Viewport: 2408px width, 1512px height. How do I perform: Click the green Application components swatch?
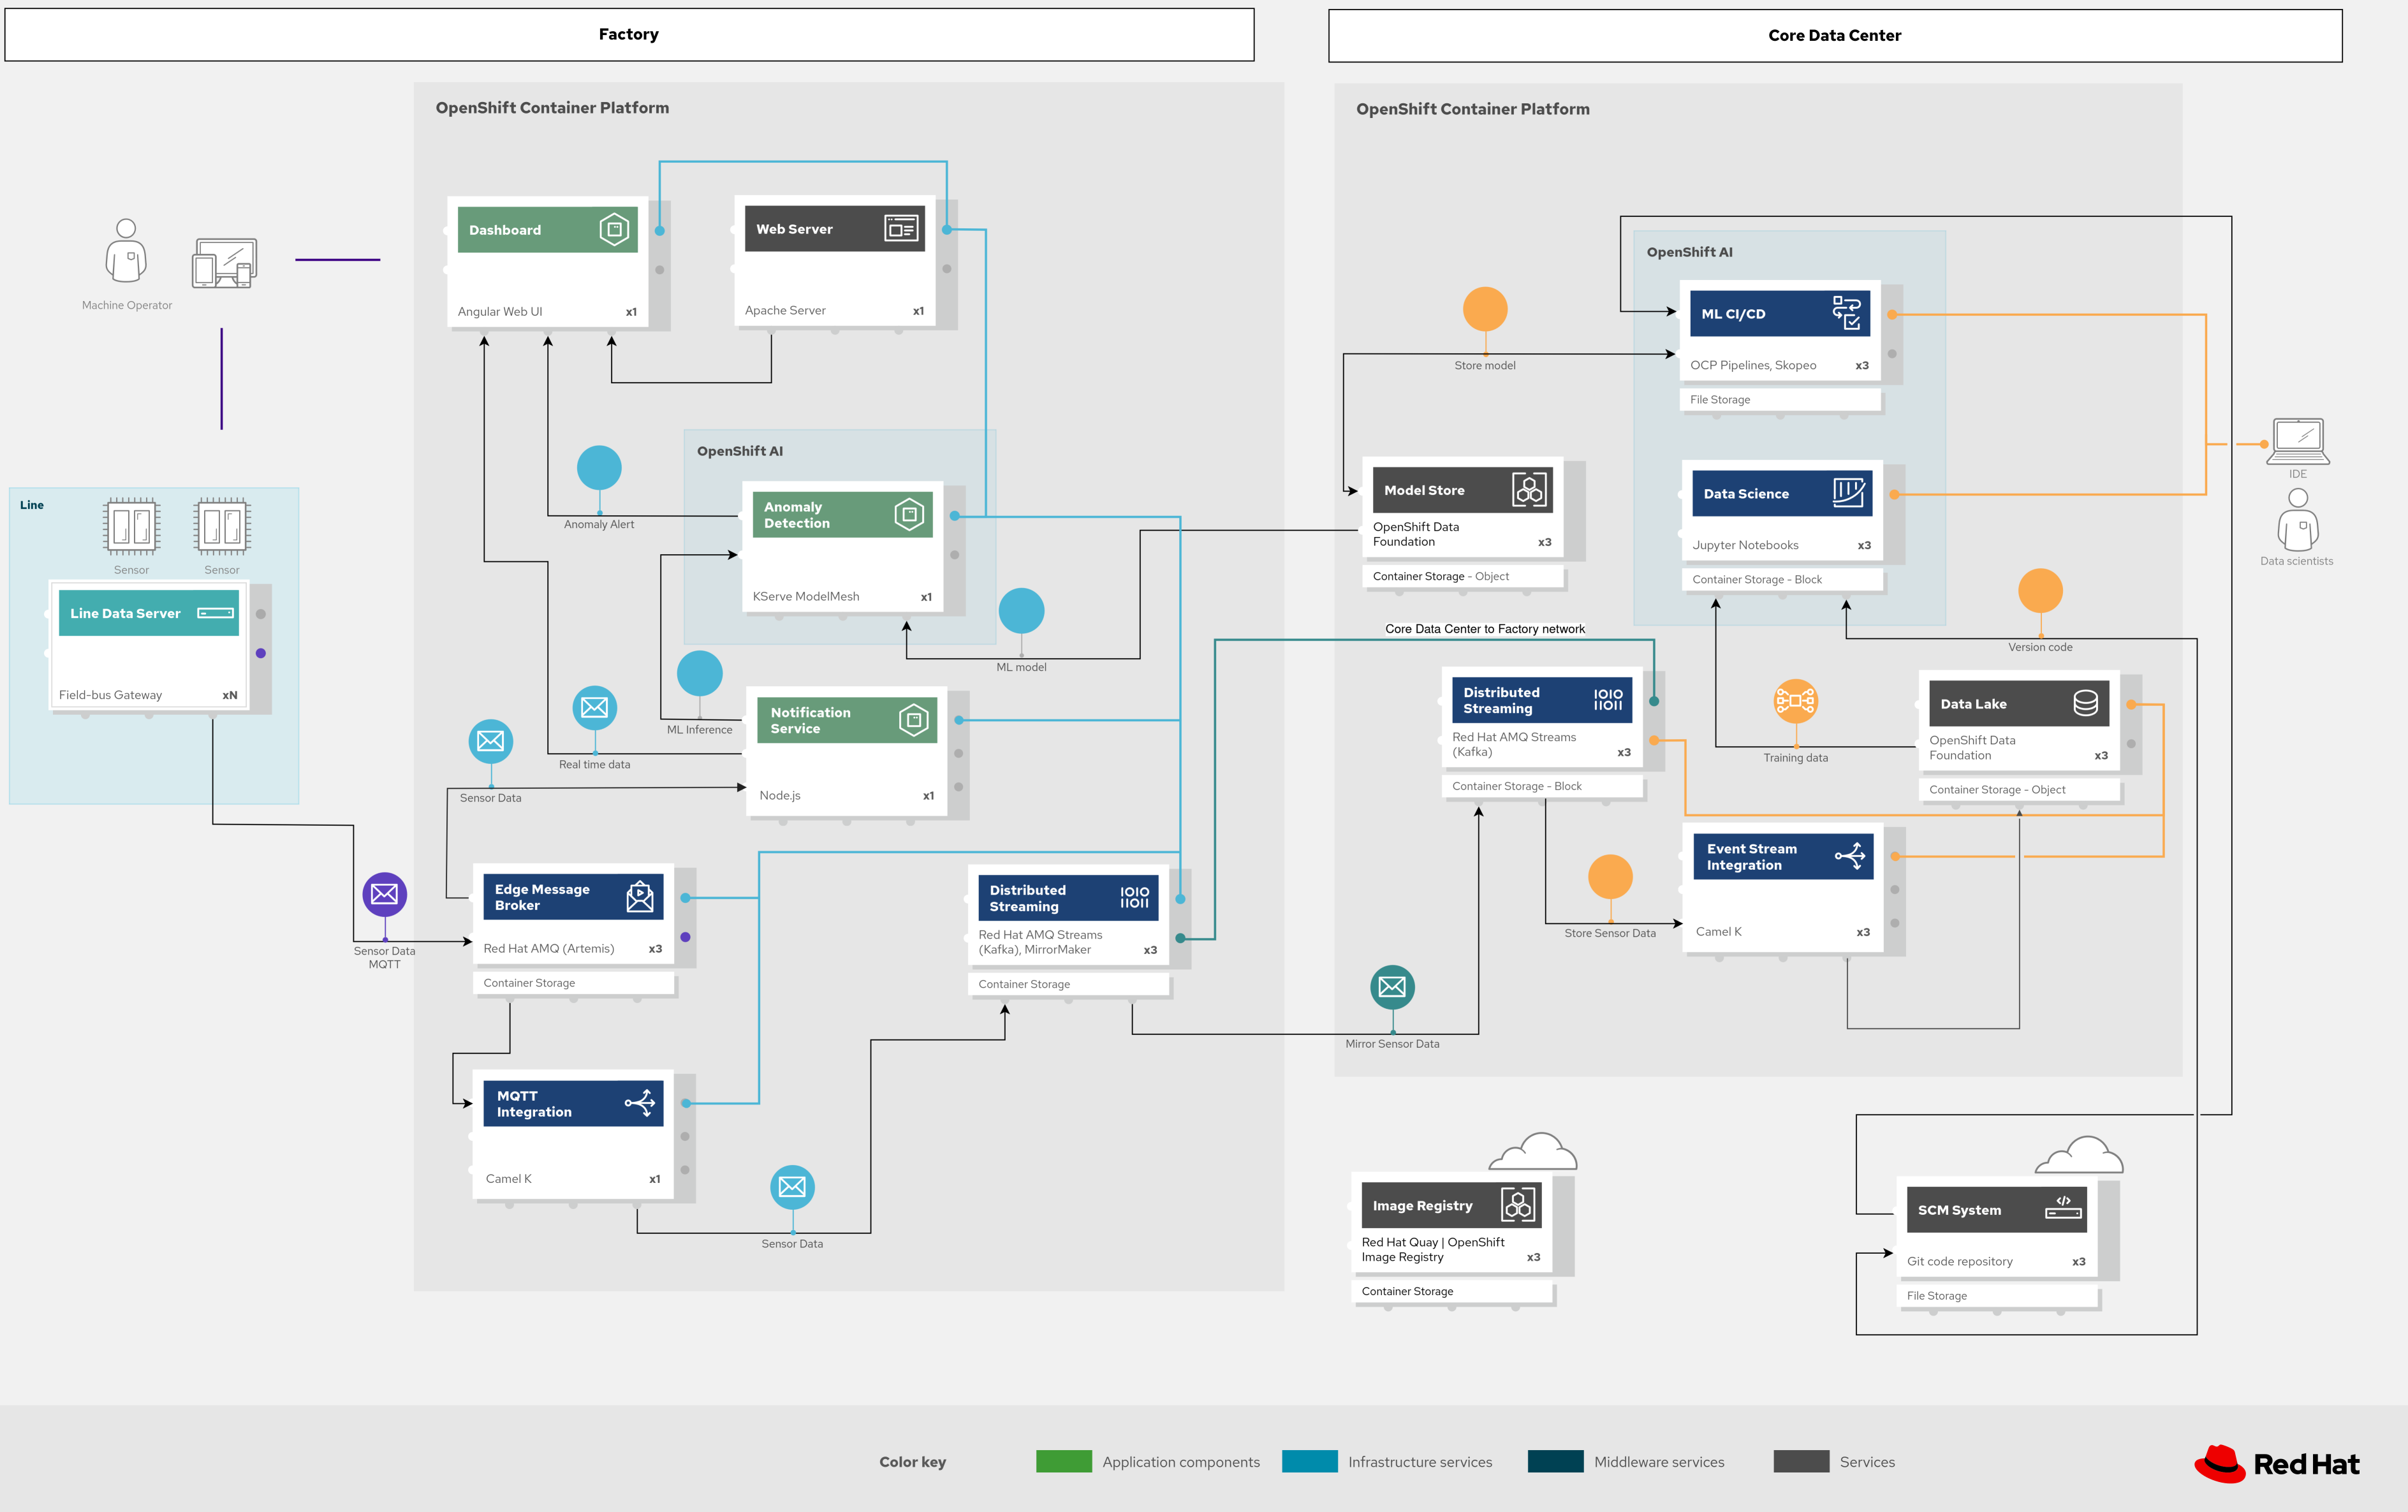click(1064, 1461)
